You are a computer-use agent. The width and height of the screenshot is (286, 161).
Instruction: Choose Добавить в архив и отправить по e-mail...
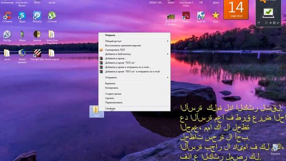click(135, 67)
